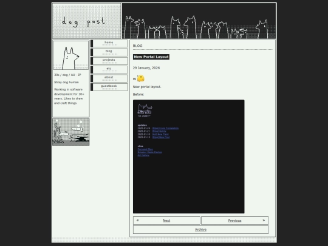Image resolution: width=328 pixels, height=246 pixels.
Task: Open the home navigation item
Action: coord(109,44)
